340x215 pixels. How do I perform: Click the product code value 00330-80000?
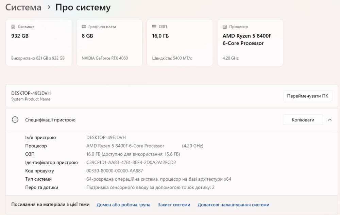(x=115, y=171)
